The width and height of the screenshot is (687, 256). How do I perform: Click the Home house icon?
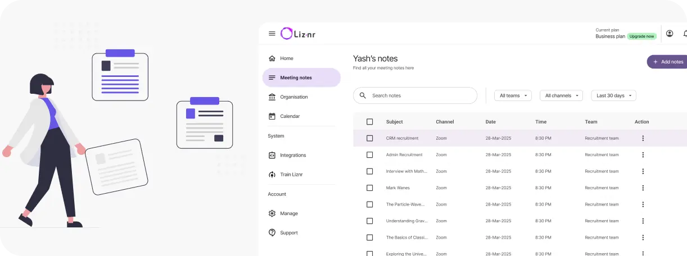point(272,58)
